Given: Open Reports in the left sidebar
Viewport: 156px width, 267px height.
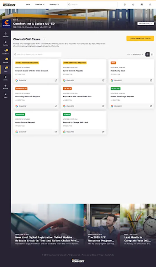Looking at the screenshot, I should [5, 87].
